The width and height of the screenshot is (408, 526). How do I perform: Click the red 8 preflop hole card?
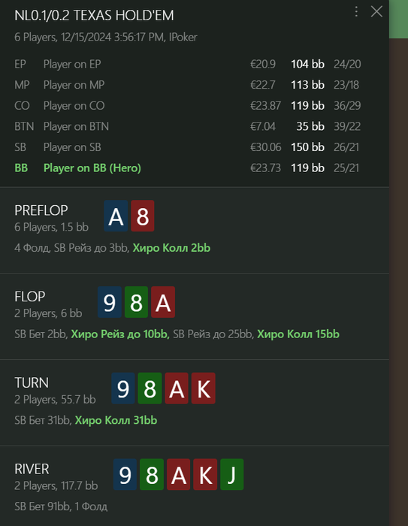[x=143, y=216]
